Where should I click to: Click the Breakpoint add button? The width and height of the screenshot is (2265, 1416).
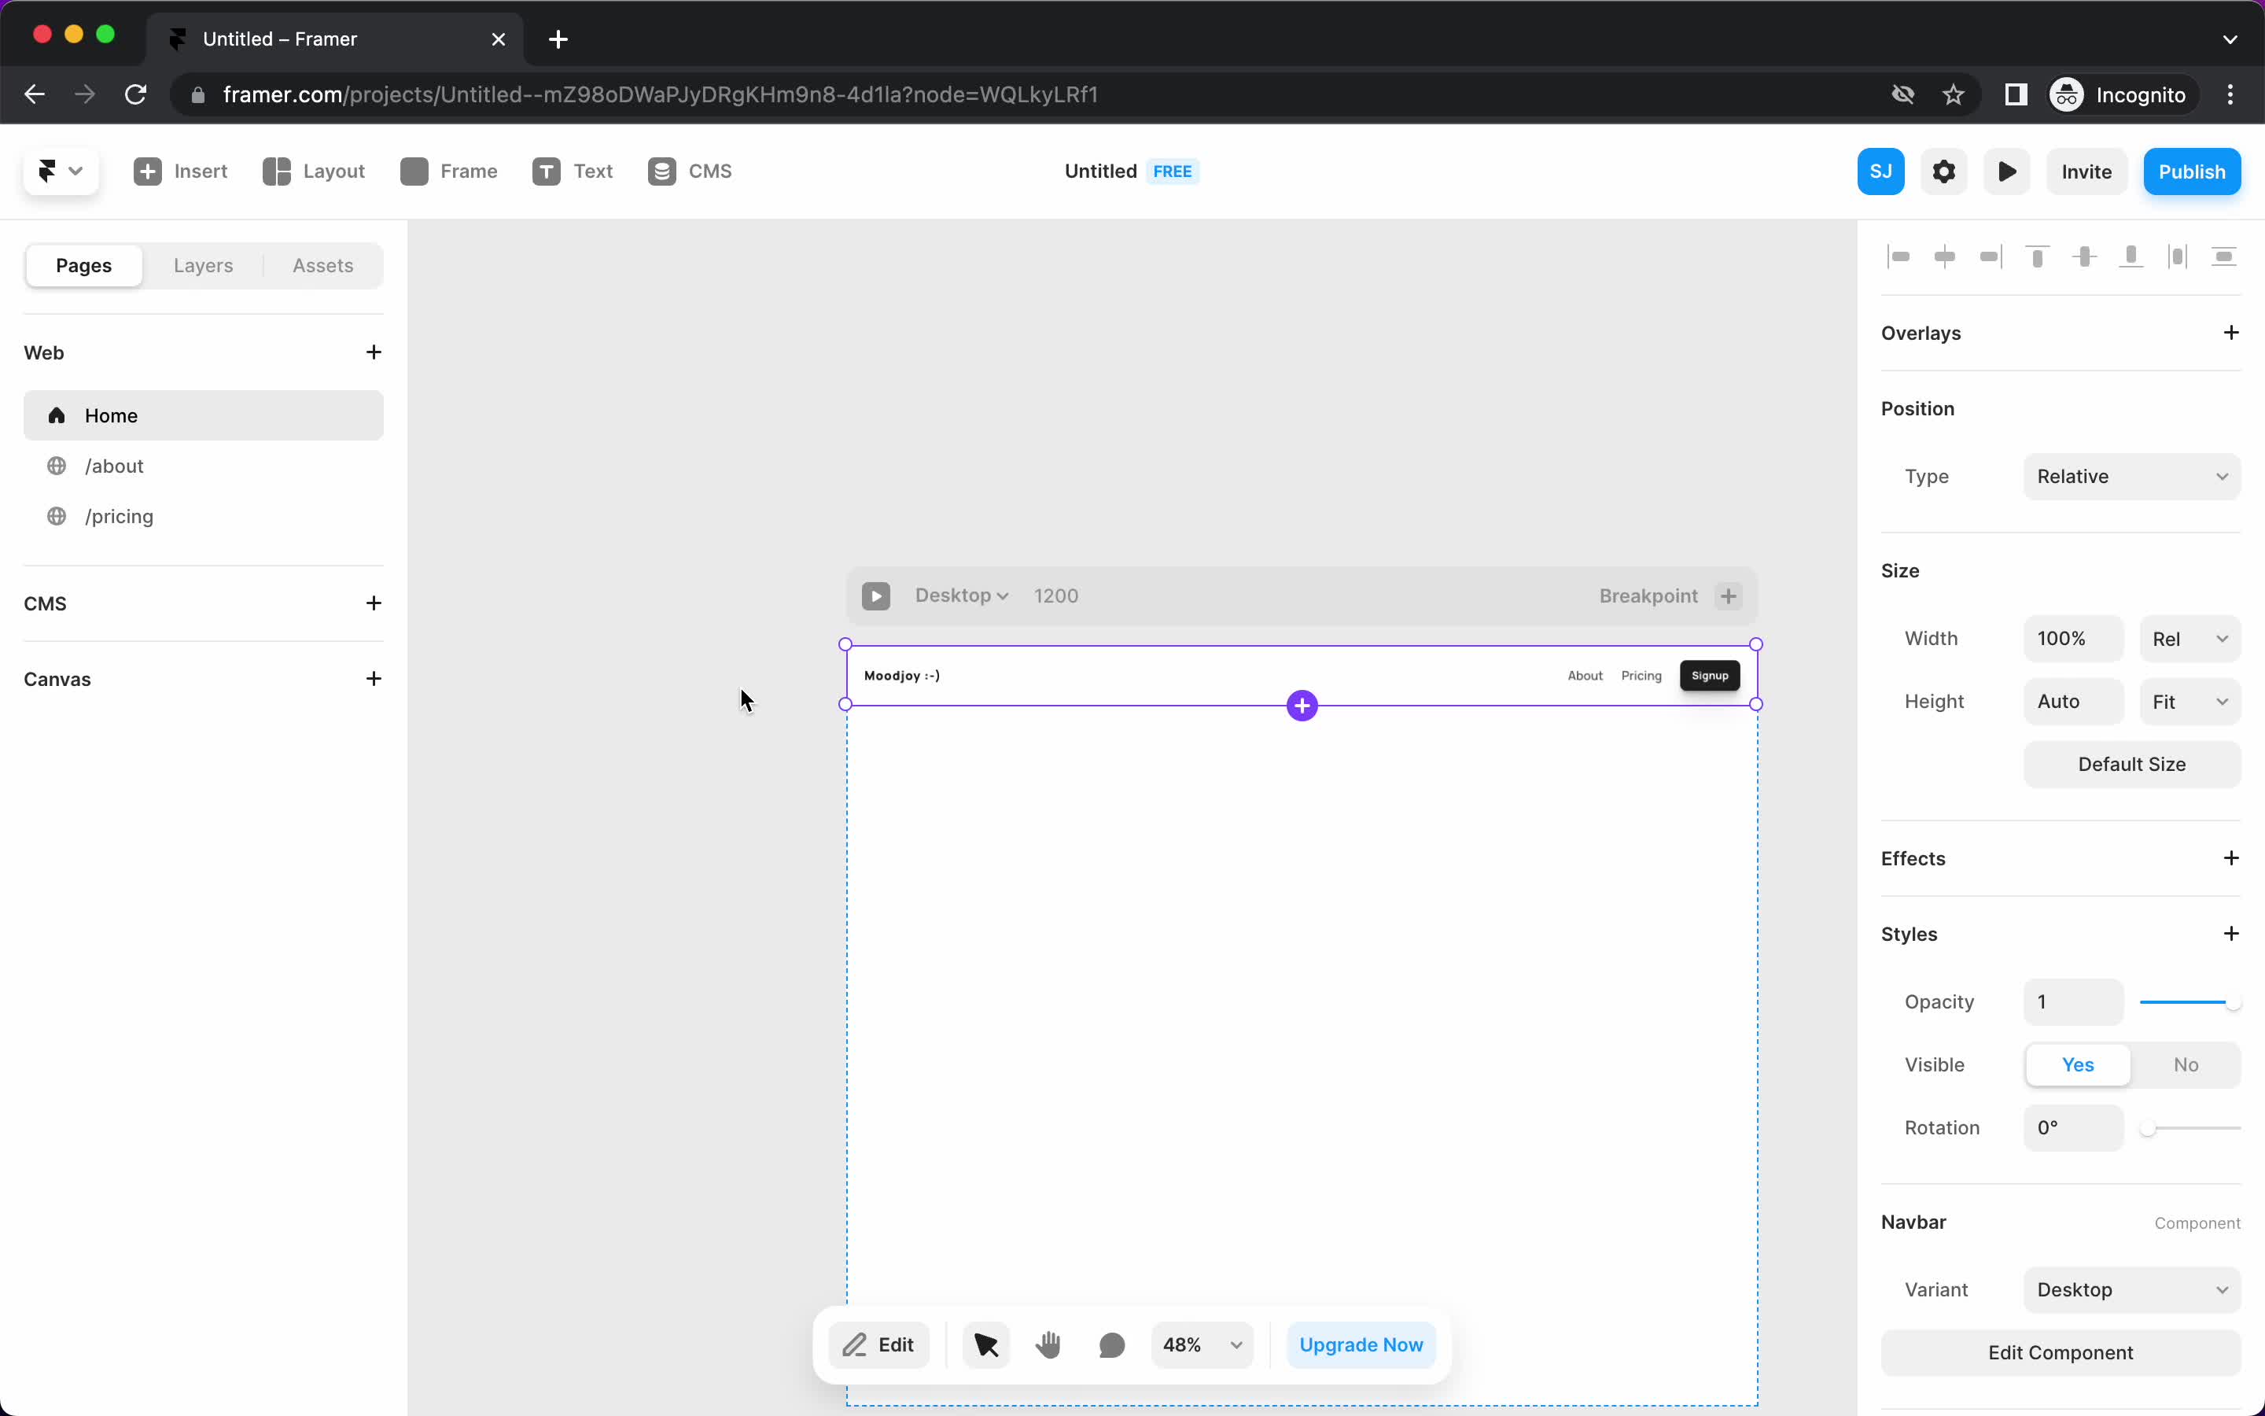1729,596
